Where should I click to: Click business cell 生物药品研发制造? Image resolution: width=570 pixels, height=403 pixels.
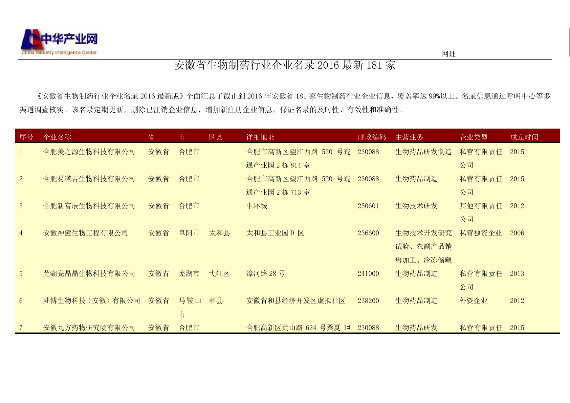pyautogui.click(x=423, y=152)
